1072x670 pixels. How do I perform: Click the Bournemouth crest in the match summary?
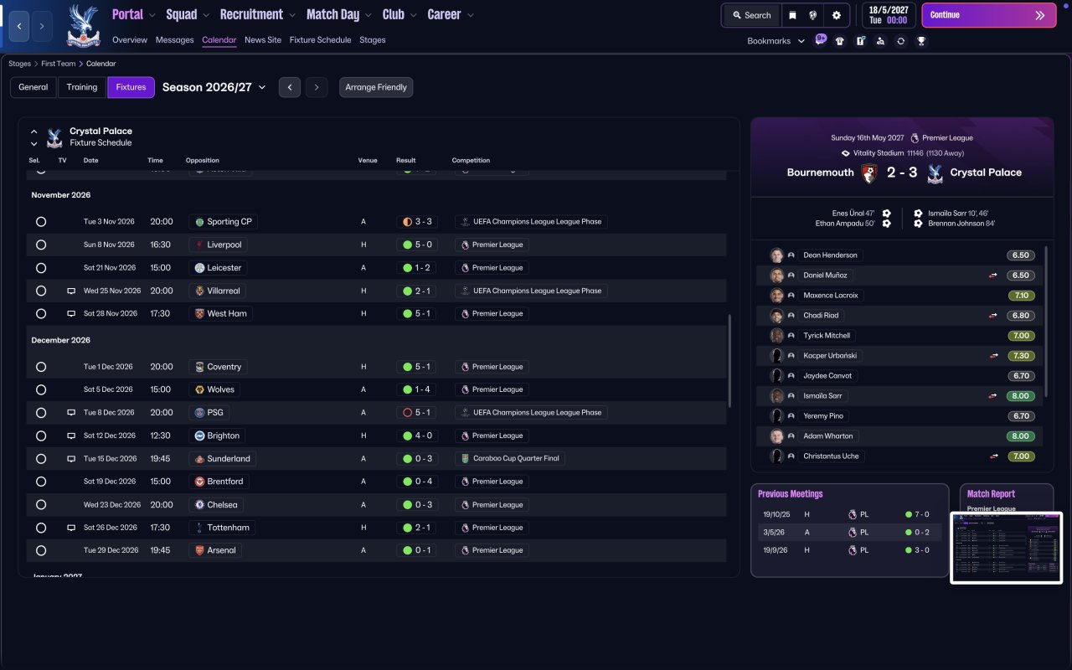tap(868, 173)
